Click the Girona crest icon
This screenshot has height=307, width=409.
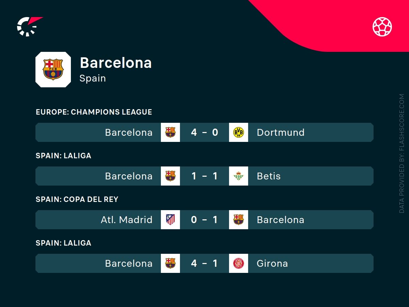click(x=239, y=263)
